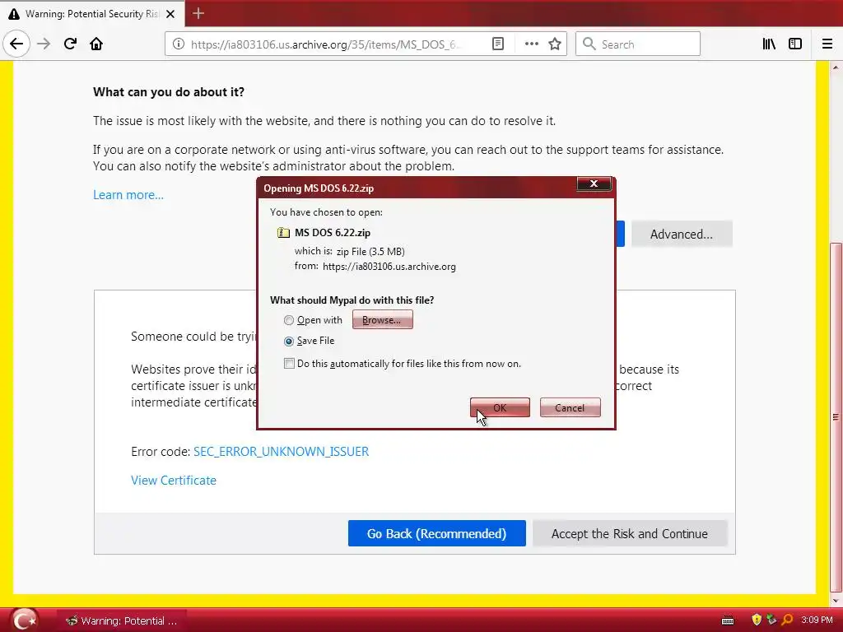Image resolution: width=843 pixels, height=632 pixels.
Task: Open the on-screen keyboard tray icon
Action: click(x=728, y=620)
